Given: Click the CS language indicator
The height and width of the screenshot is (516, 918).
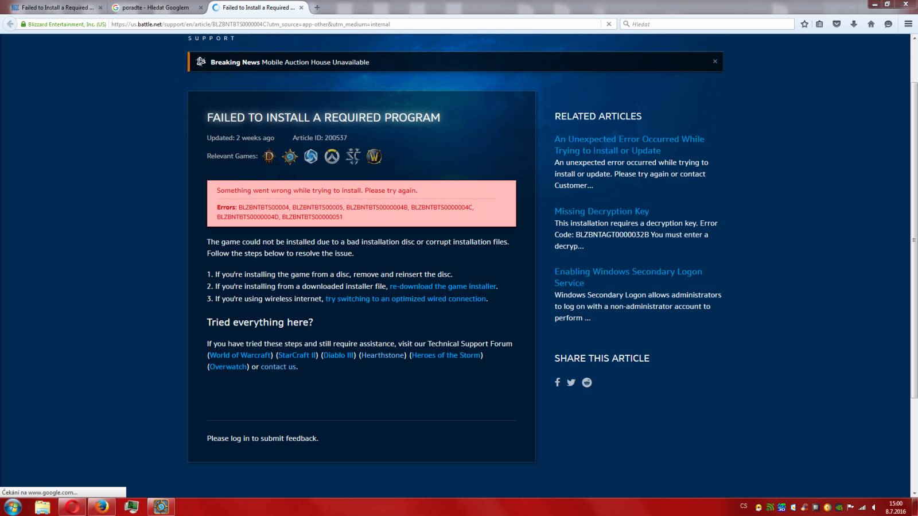Looking at the screenshot, I should click(744, 506).
